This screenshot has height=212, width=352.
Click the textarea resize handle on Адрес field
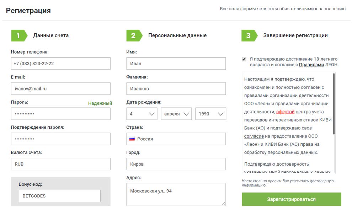pos(224,203)
